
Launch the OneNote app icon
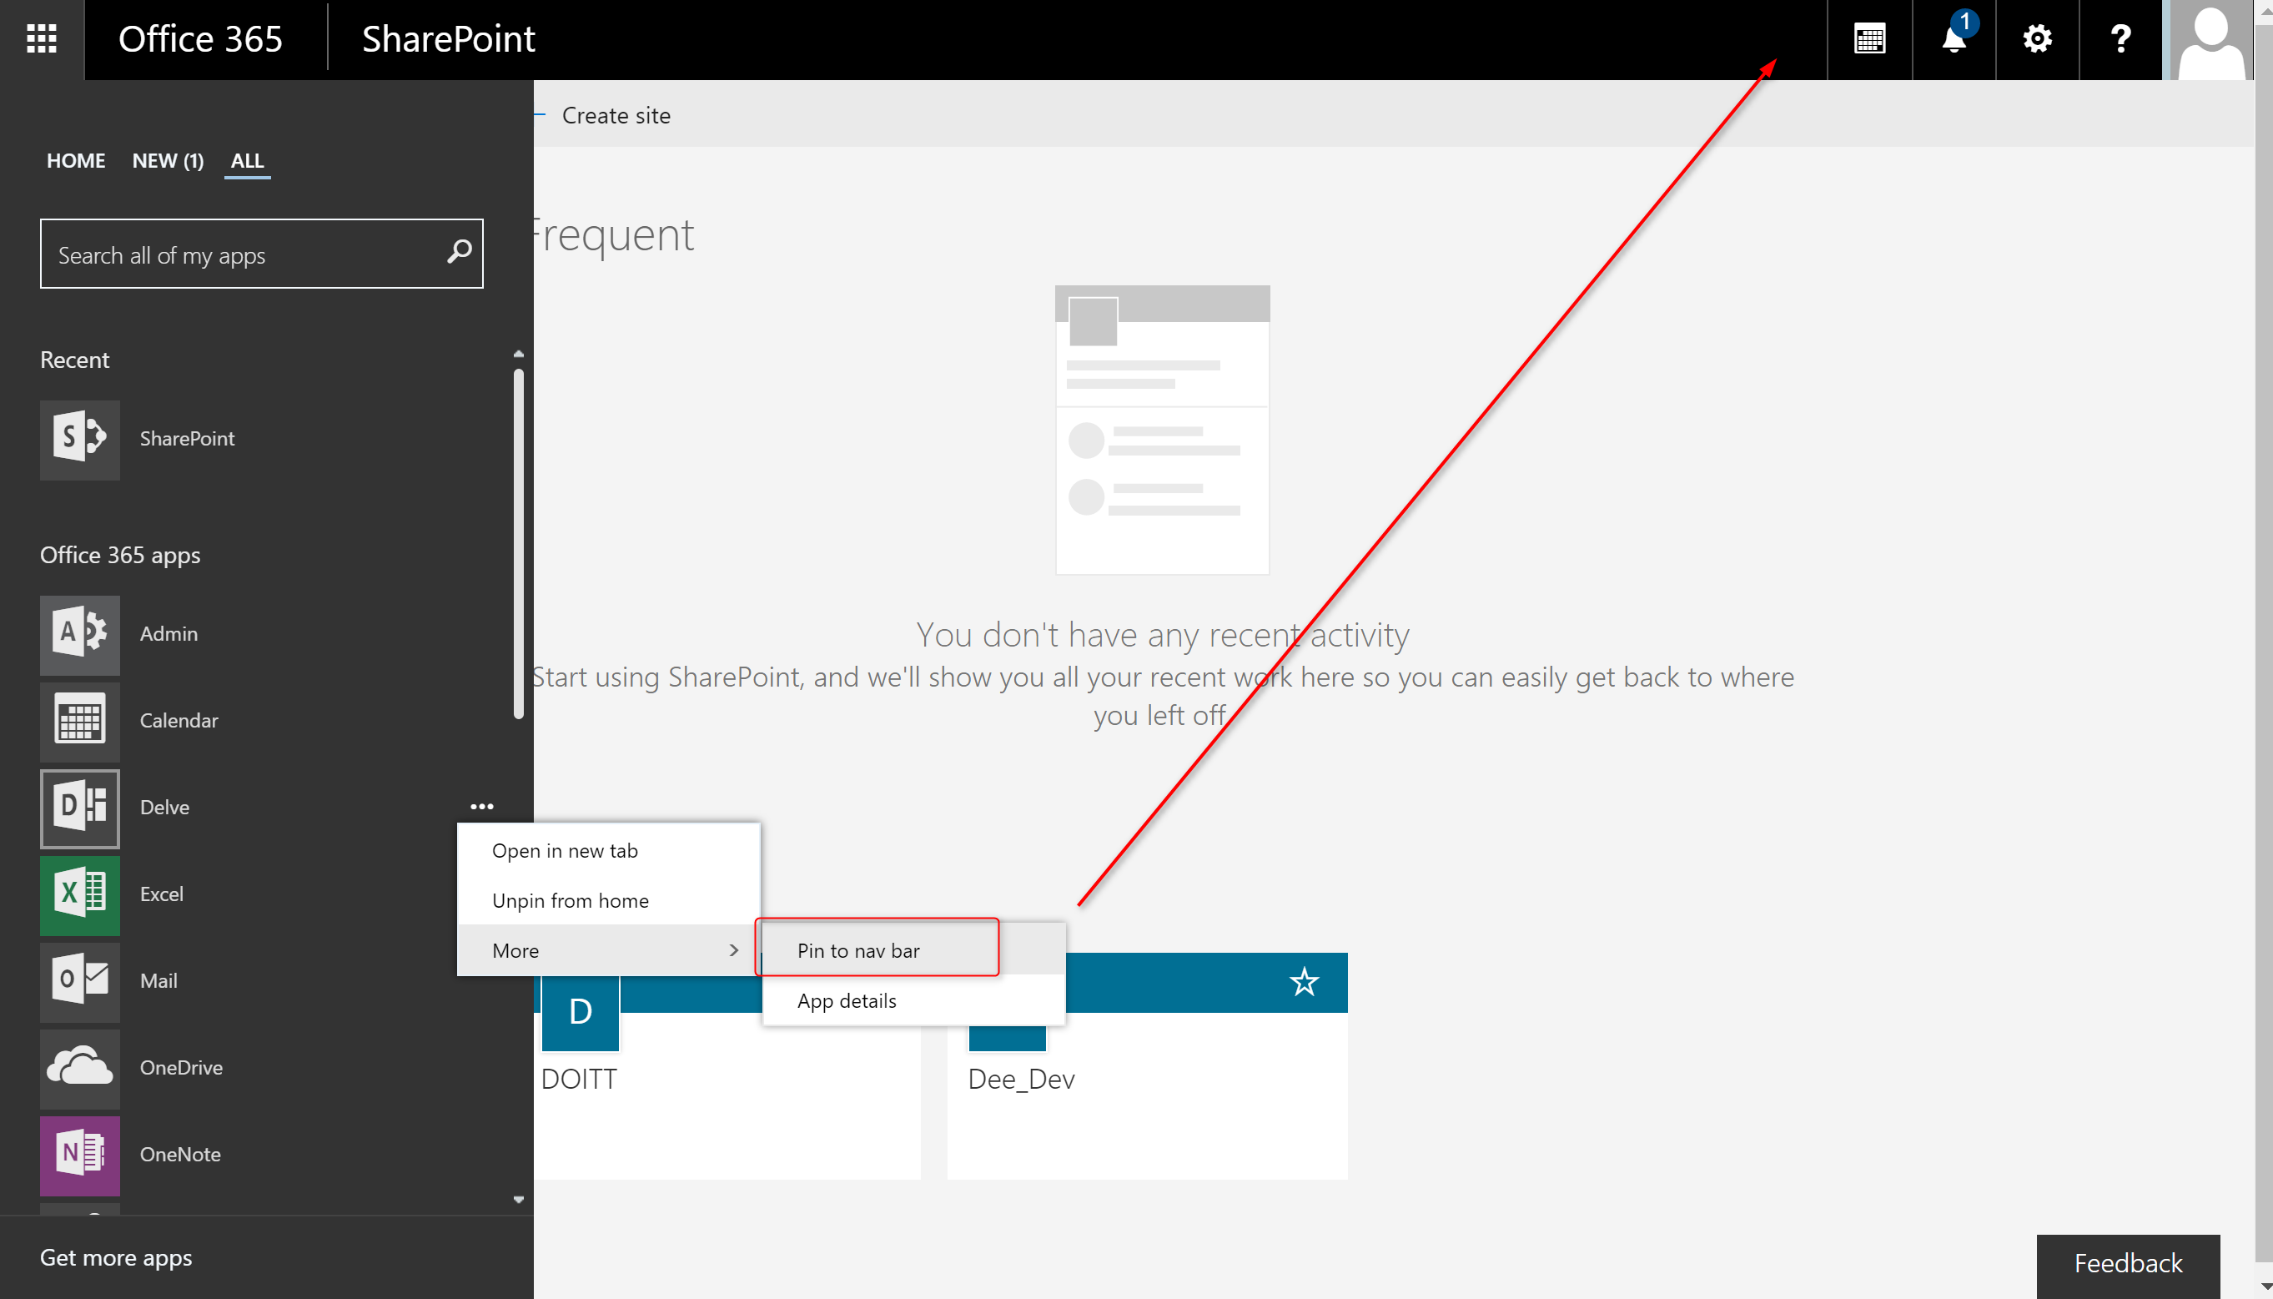point(79,1155)
